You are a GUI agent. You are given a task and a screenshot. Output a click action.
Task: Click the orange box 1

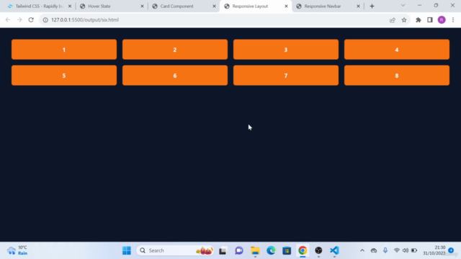point(64,50)
